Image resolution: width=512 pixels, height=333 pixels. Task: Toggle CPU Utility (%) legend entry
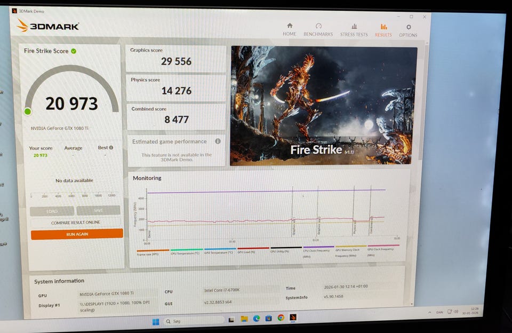pos(285,250)
